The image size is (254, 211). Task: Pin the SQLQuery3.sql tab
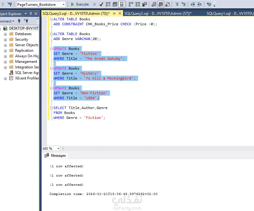point(114,14)
